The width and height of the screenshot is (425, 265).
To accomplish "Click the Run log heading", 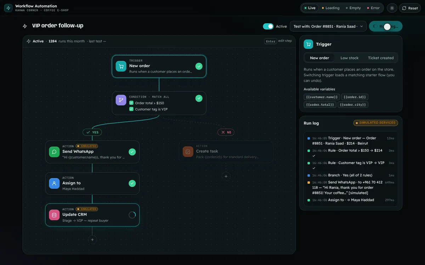I will pyautogui.click(x=311, y=123).
